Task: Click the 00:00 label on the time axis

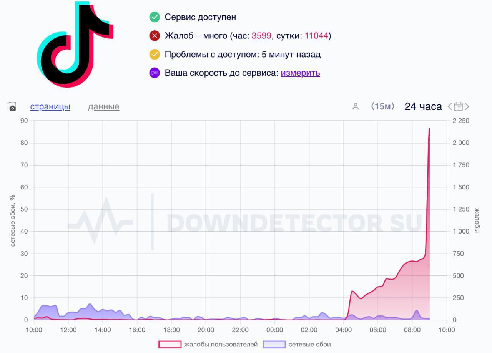Action: [274, 330]
